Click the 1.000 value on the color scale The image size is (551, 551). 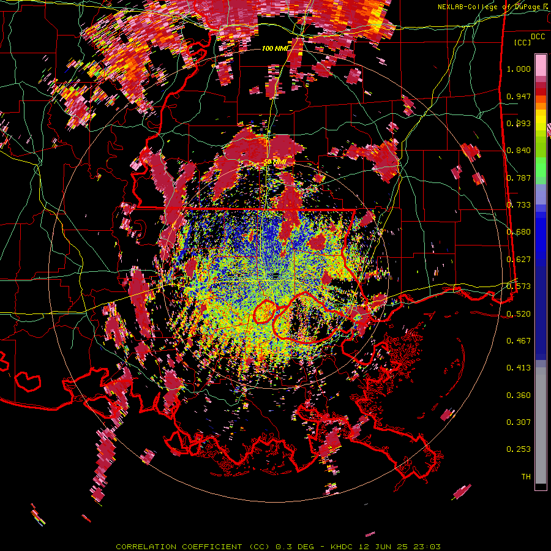(x=519, y=69)
